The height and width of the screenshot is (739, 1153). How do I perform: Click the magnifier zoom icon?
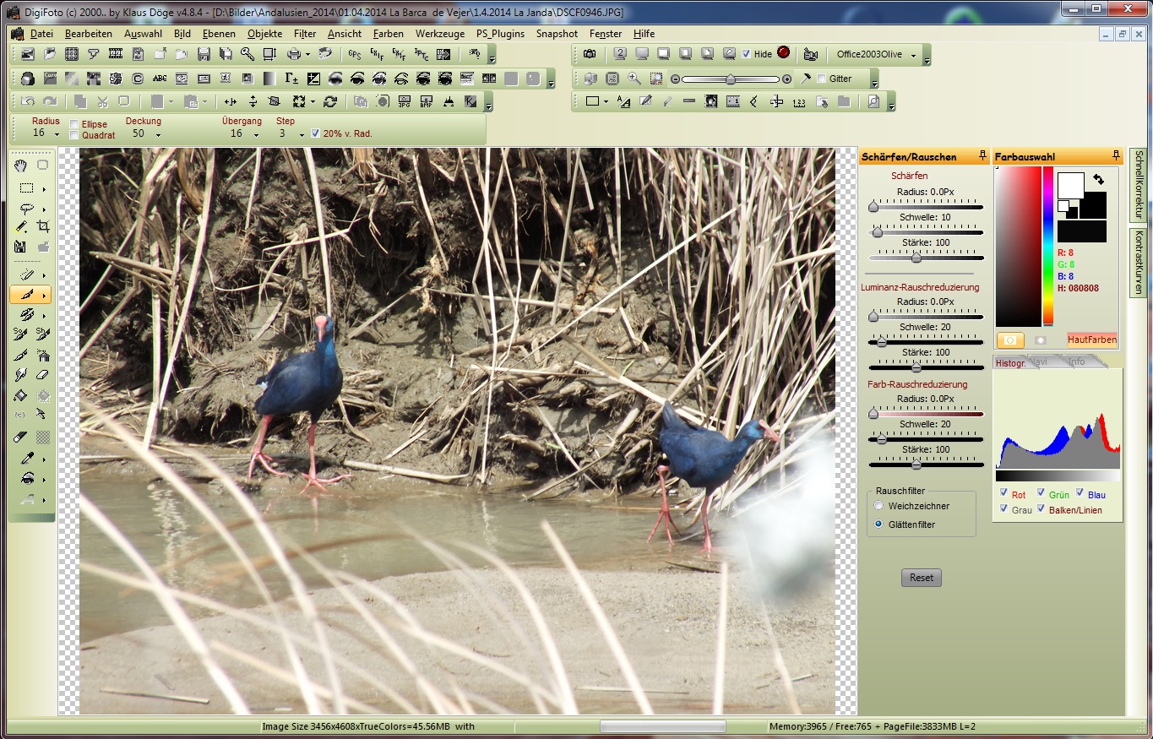634,79
